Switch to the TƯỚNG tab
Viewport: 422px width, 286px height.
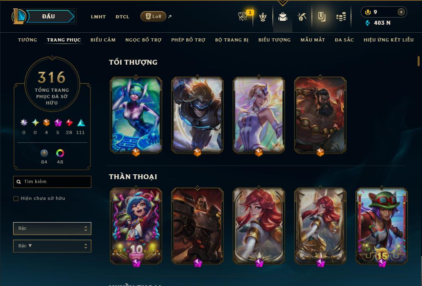(x=28, y=40)
